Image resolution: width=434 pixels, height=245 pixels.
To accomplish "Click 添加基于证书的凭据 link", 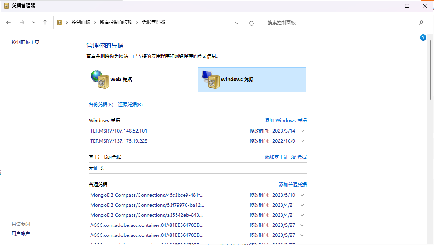I will pyautogui.click(x=285, y=157).
